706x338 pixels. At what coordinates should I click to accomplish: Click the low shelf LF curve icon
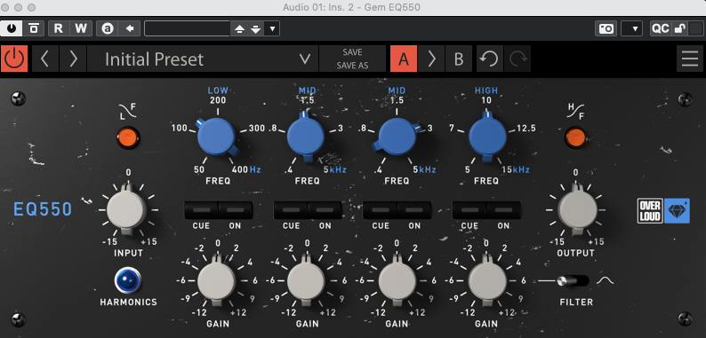tap(128, 111)
